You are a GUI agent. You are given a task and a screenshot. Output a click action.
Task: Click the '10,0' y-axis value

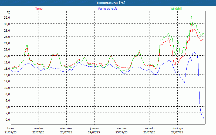[7, 88]
